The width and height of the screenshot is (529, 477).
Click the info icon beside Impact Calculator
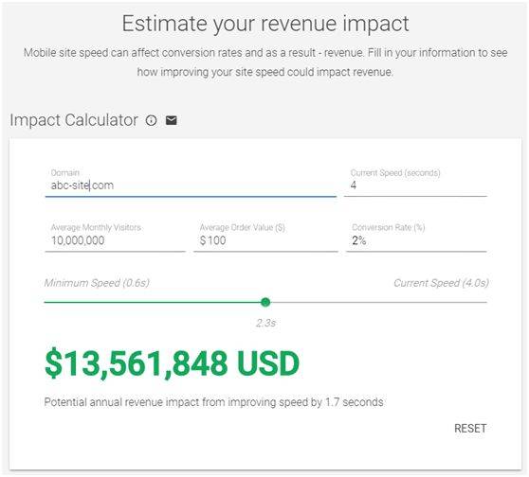(151, 120)
